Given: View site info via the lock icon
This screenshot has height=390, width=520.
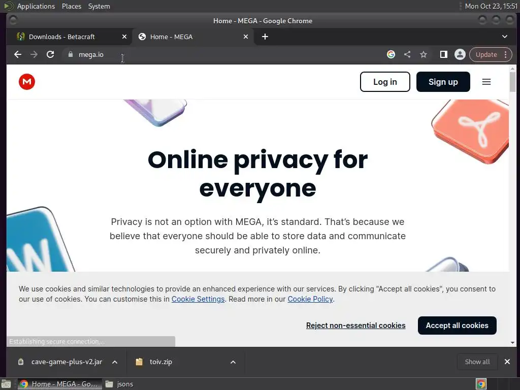Looking at the screenshot, I should pos(70,54).
